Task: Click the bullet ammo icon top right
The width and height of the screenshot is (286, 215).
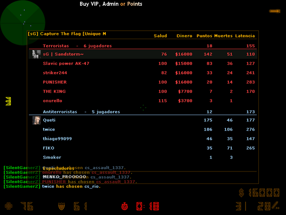Action: tap(275, 11)
